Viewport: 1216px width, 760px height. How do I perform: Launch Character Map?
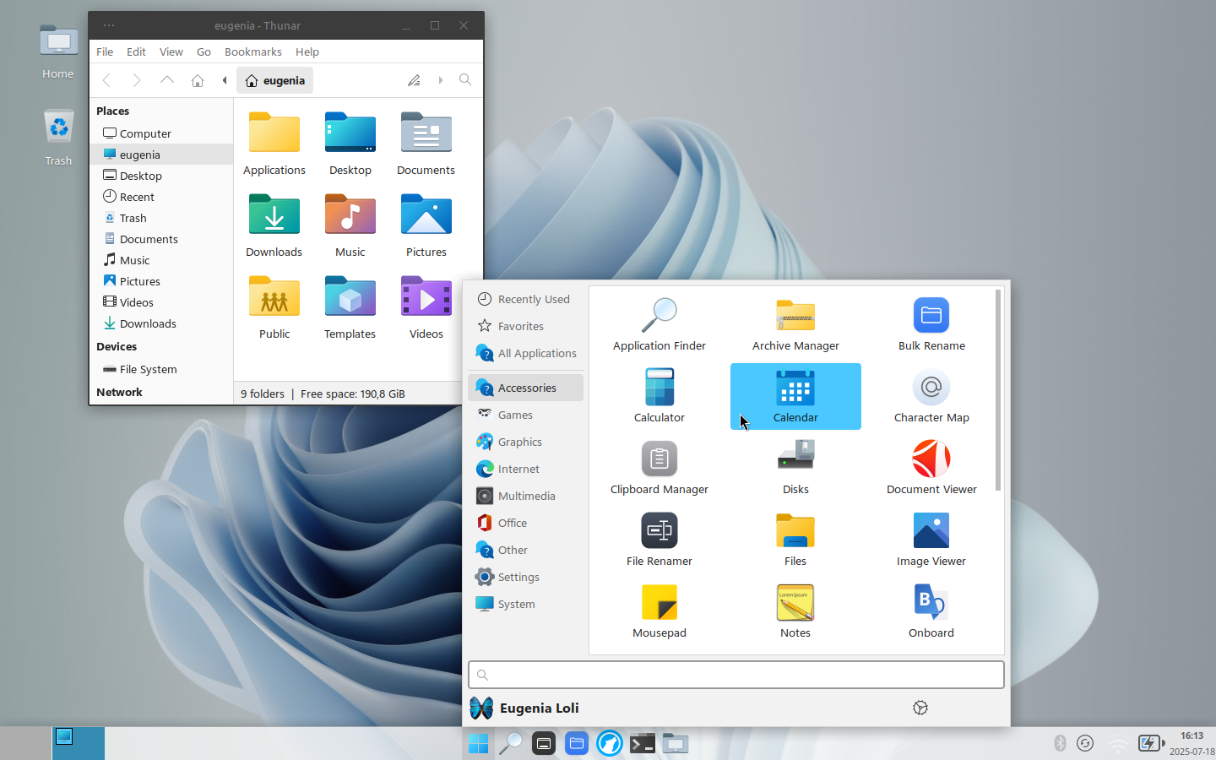[x=931, y=396]
